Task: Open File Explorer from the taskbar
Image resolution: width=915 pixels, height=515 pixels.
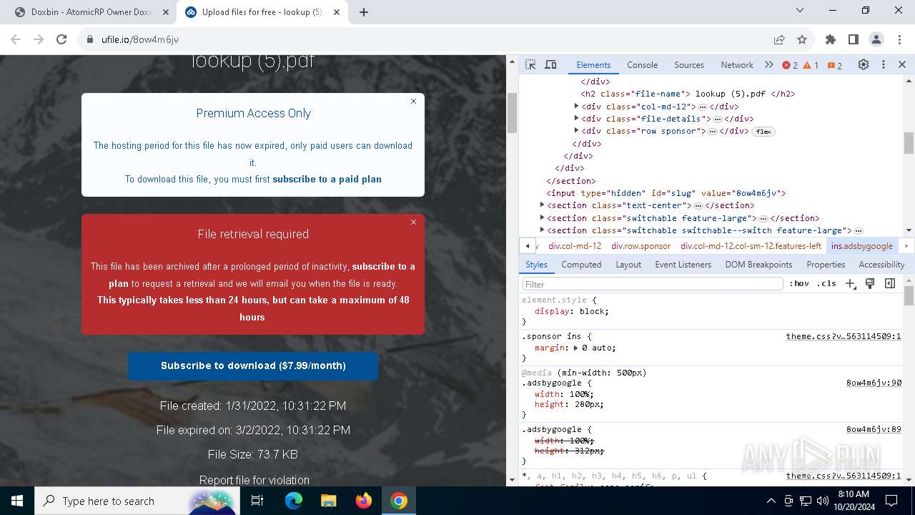Action: point(329,501)
